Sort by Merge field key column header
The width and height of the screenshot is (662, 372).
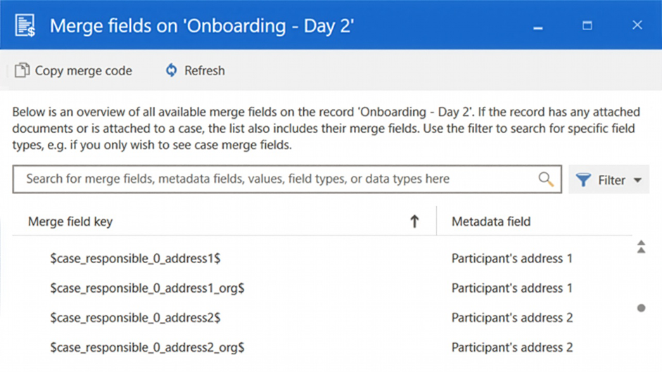click(x=70, y=222)
